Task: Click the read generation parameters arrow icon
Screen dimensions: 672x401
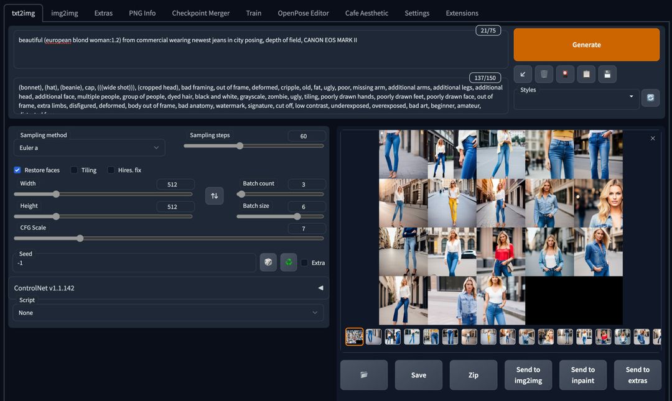Action: pyautogui.click(x=523, y=74)
